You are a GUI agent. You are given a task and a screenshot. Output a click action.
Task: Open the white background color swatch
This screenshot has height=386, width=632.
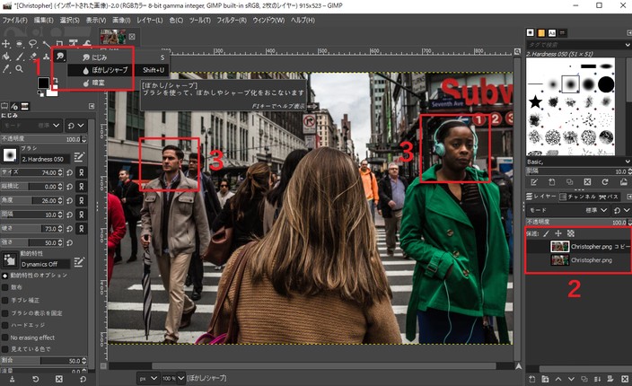(x=52, y=92)
